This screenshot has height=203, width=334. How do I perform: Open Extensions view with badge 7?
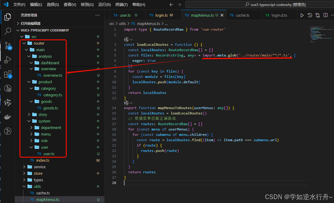tap(8, 74)
